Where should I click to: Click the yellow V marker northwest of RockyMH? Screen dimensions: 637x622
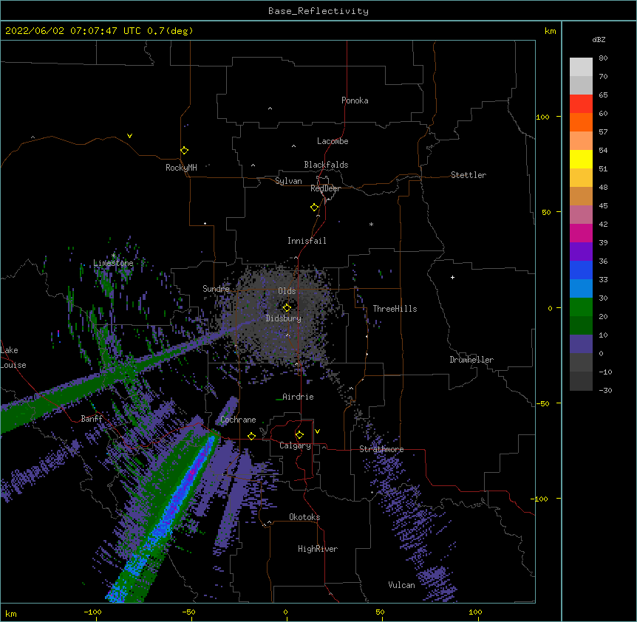(x=129, y=136)
